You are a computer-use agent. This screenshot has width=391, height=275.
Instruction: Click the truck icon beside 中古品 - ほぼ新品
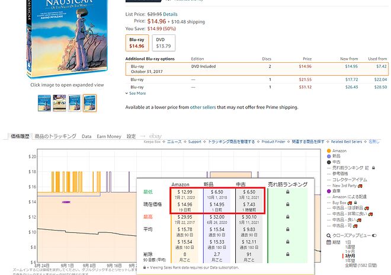(x=367, y=208)
